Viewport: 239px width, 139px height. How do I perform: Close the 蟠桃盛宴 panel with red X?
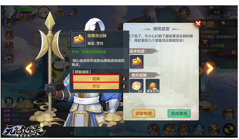click(198, 23)
